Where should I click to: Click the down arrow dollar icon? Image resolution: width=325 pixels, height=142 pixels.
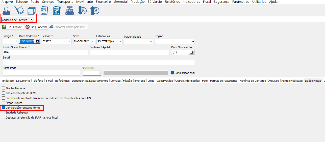pos(82,10)
